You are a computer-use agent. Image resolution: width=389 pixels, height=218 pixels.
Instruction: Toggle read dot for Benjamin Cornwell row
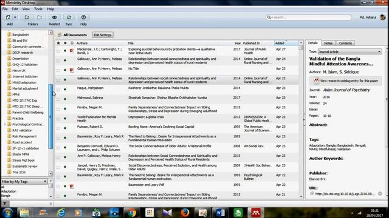pyautogui.click(x=65, y=147)
